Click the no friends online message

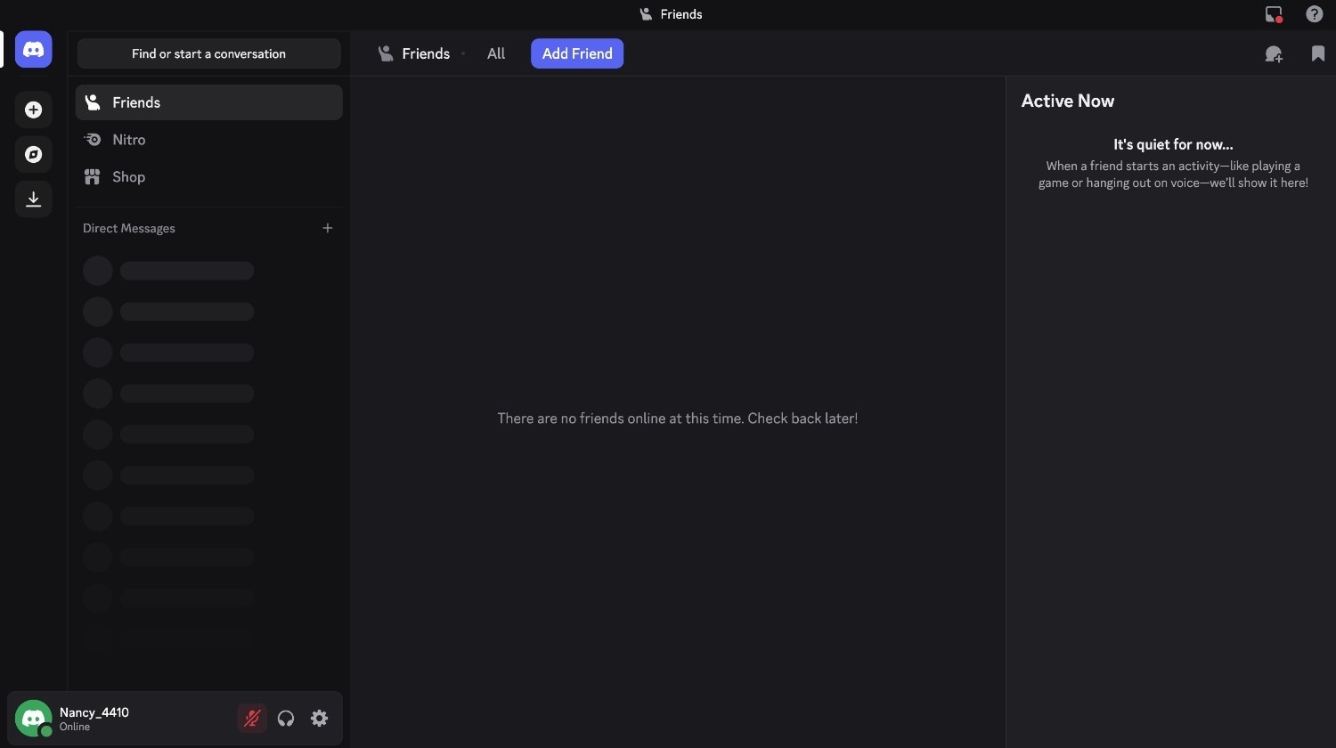pos(678,419)
